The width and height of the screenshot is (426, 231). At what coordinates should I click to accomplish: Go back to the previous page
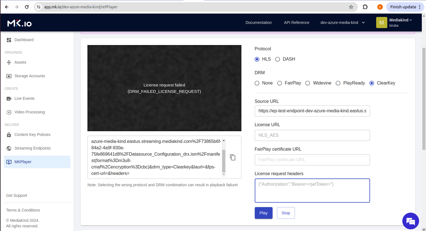tap(7, 7)
